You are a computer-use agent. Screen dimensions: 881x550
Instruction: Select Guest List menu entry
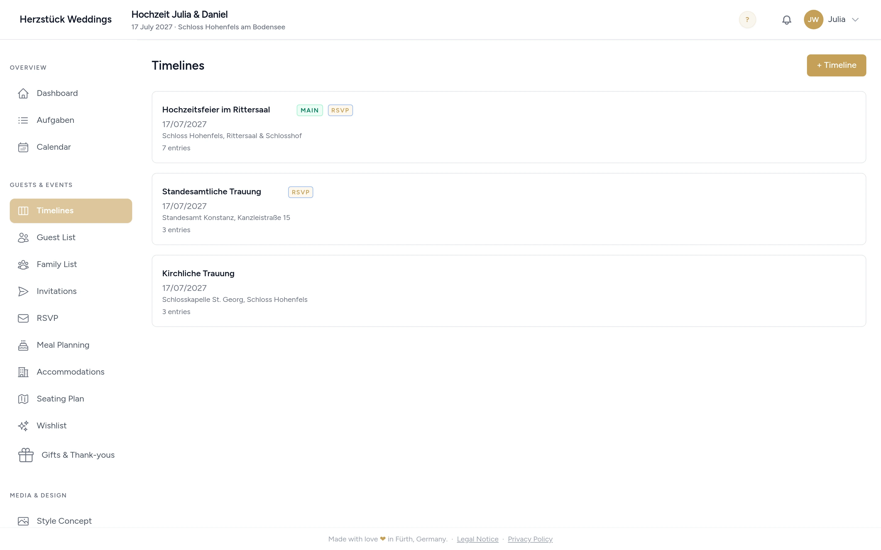[x=71, y=237]
